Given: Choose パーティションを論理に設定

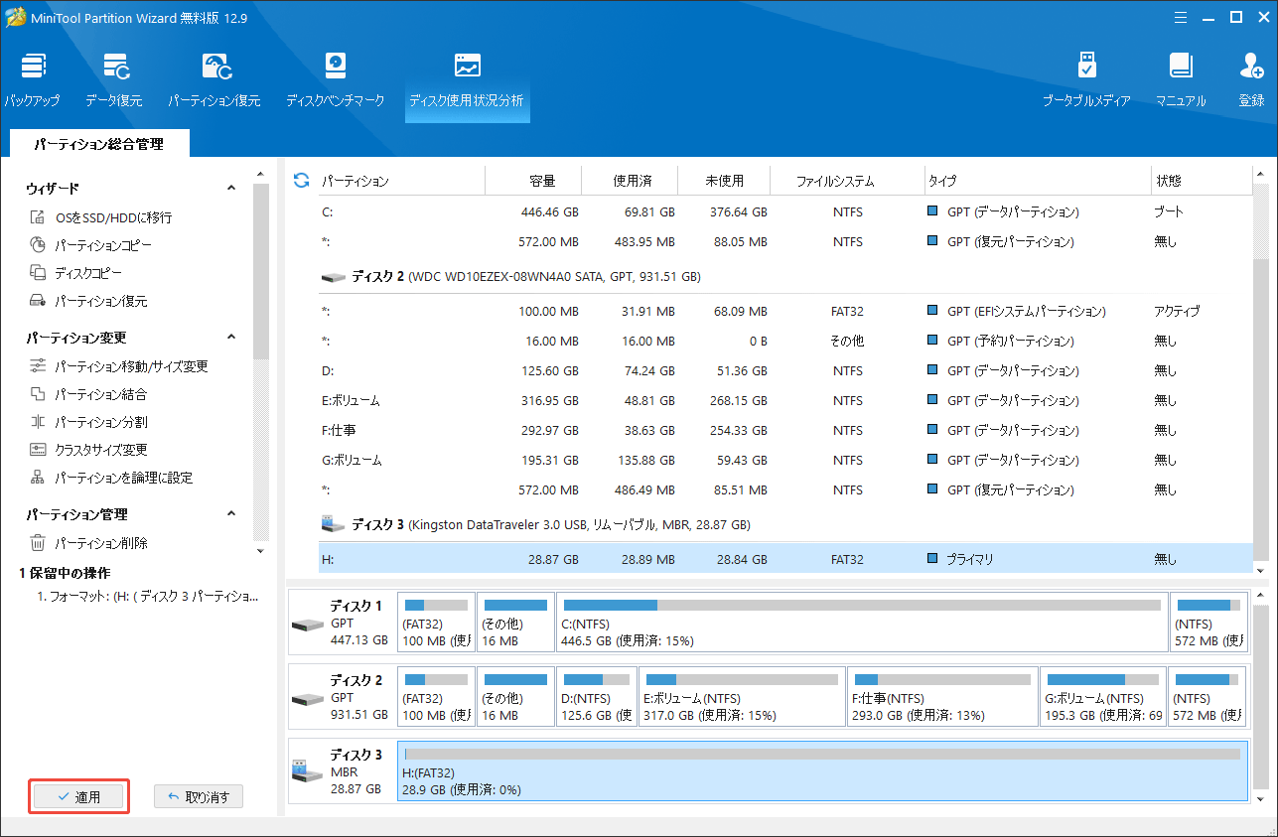Looking at the screenshot, I should (x=111, y=478).
